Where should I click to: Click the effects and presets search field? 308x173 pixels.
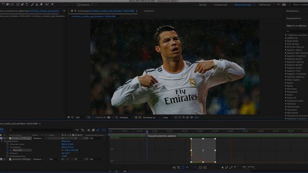[x=297, y=31]
